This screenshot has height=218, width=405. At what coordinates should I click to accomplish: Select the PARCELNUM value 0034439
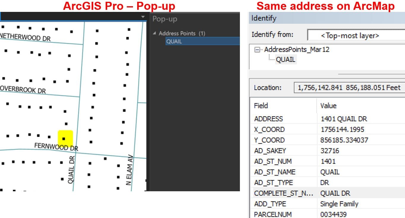[333, 214]
